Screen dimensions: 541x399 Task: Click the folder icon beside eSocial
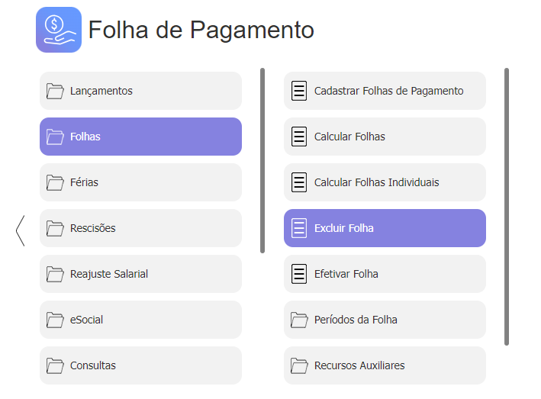click(55, 320)
